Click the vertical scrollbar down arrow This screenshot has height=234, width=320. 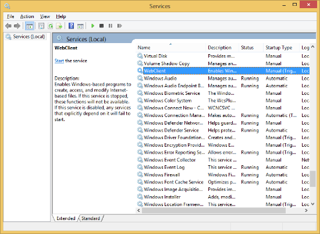[x=312, y=204]
